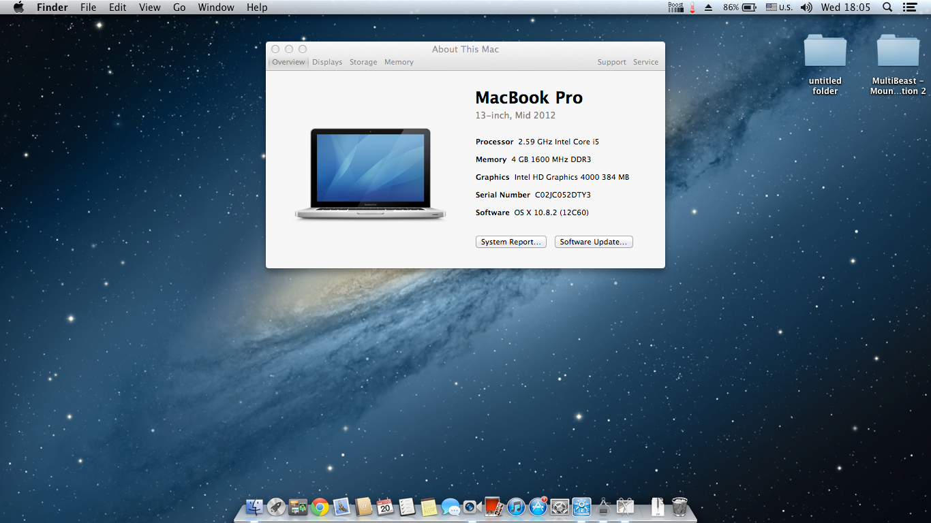931x523 pixels.
Task: Open the App Store in the Dock
Action: click(538, 507)
